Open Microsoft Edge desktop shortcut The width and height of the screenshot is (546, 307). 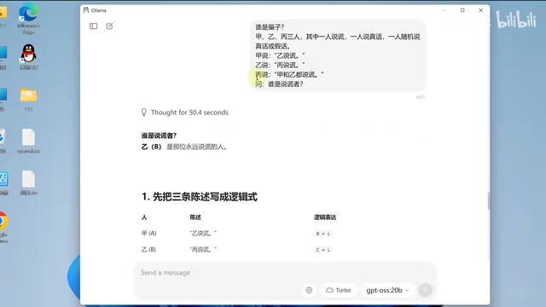(28, 19)
